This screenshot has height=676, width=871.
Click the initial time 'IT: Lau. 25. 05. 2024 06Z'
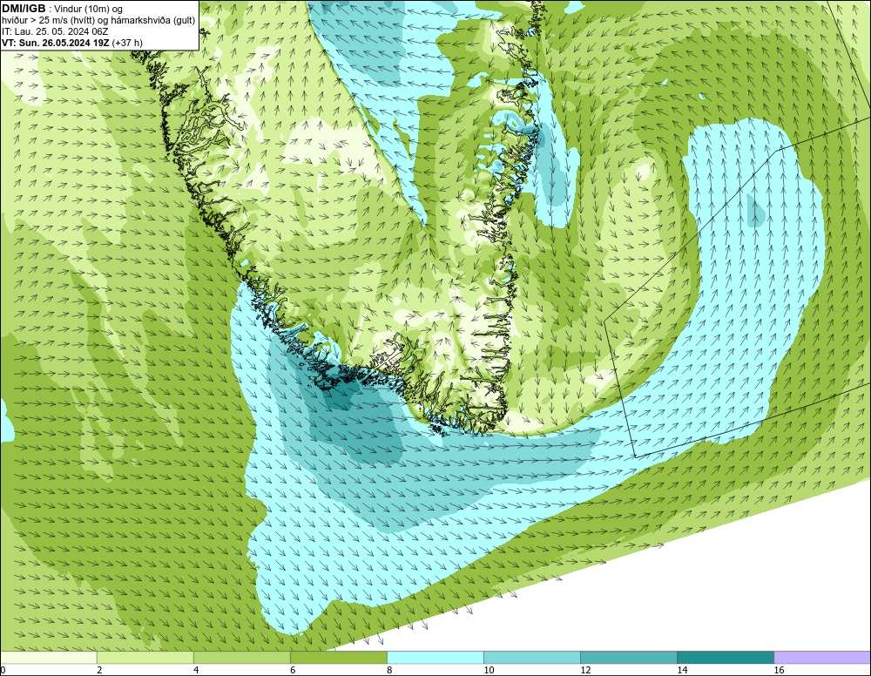coord(55,31)
